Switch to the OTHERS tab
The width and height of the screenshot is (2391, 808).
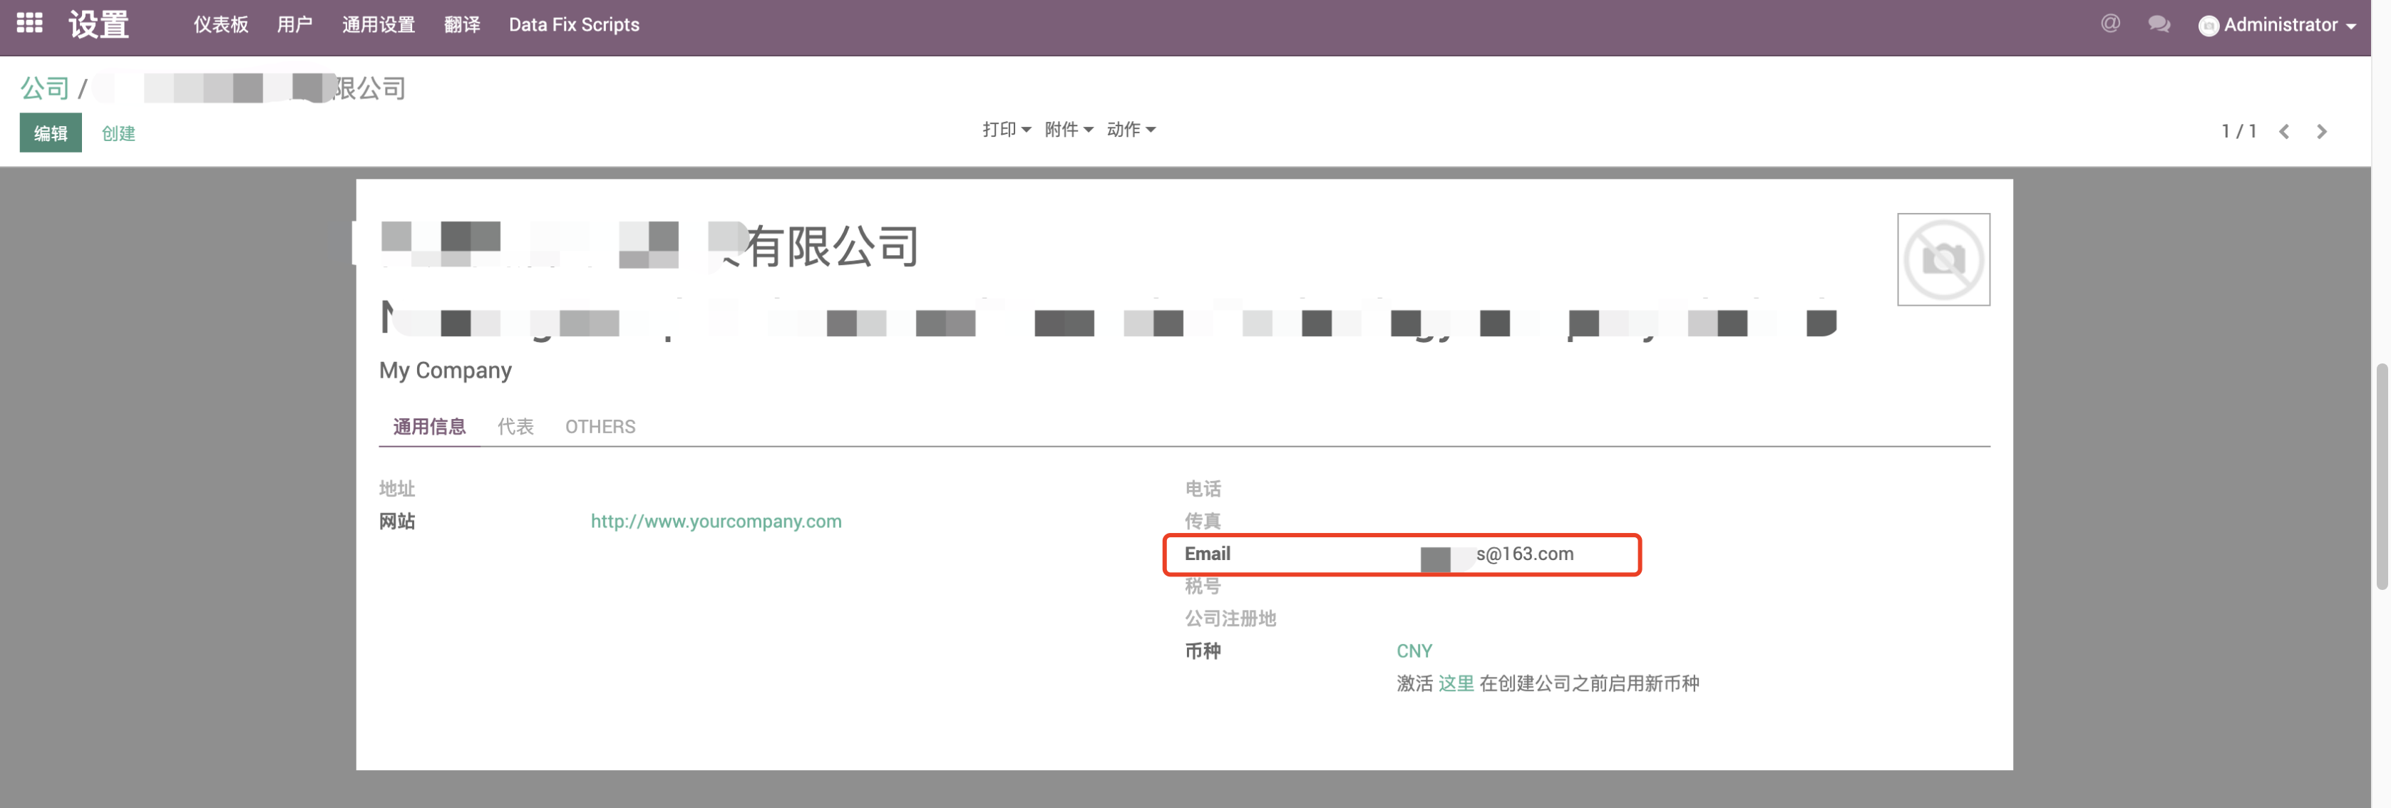[600, 426]
